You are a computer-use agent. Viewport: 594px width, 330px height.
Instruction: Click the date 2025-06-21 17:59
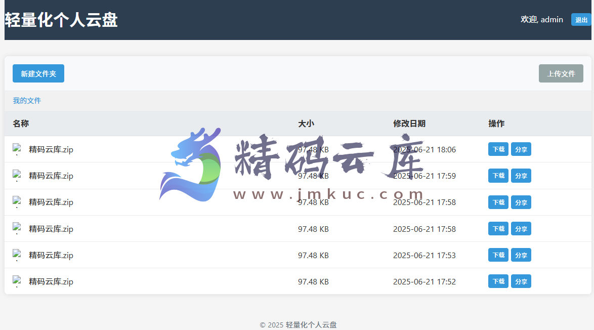coord(425,176)
